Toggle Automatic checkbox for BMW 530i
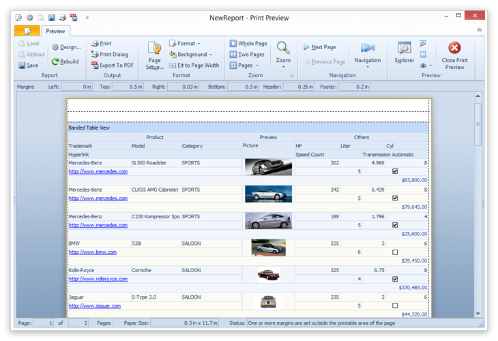This screenshot has width=498, height=341. point(395,252)
